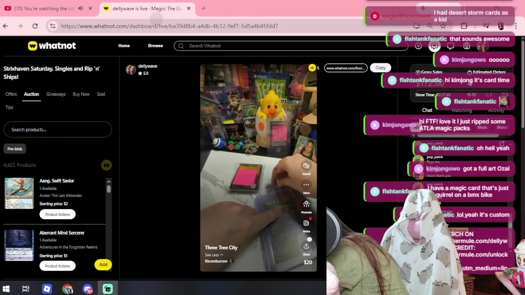Image resolution: width=525 pixels, height=295 pixels.
Task: Open a new browser tab
Action: click(x=203, y=8)
